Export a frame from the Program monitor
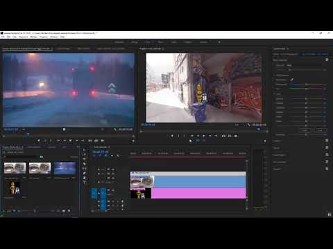This screenshot has width=333, height=249. [x=236, y=136]
